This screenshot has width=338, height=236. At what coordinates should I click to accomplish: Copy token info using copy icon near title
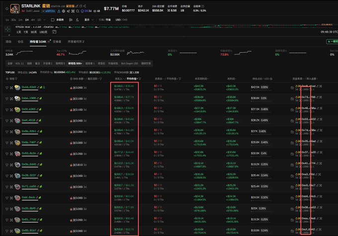point(81,6)
